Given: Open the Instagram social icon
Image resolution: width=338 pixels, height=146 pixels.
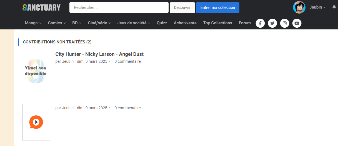Looking at the screenshot, I should coord(284,23).
